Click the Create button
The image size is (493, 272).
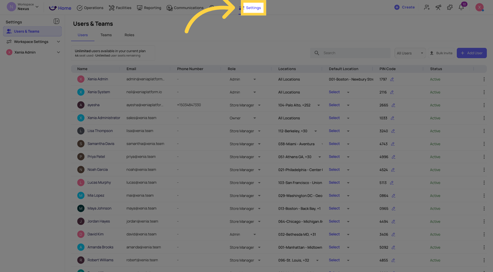[404, 7]
